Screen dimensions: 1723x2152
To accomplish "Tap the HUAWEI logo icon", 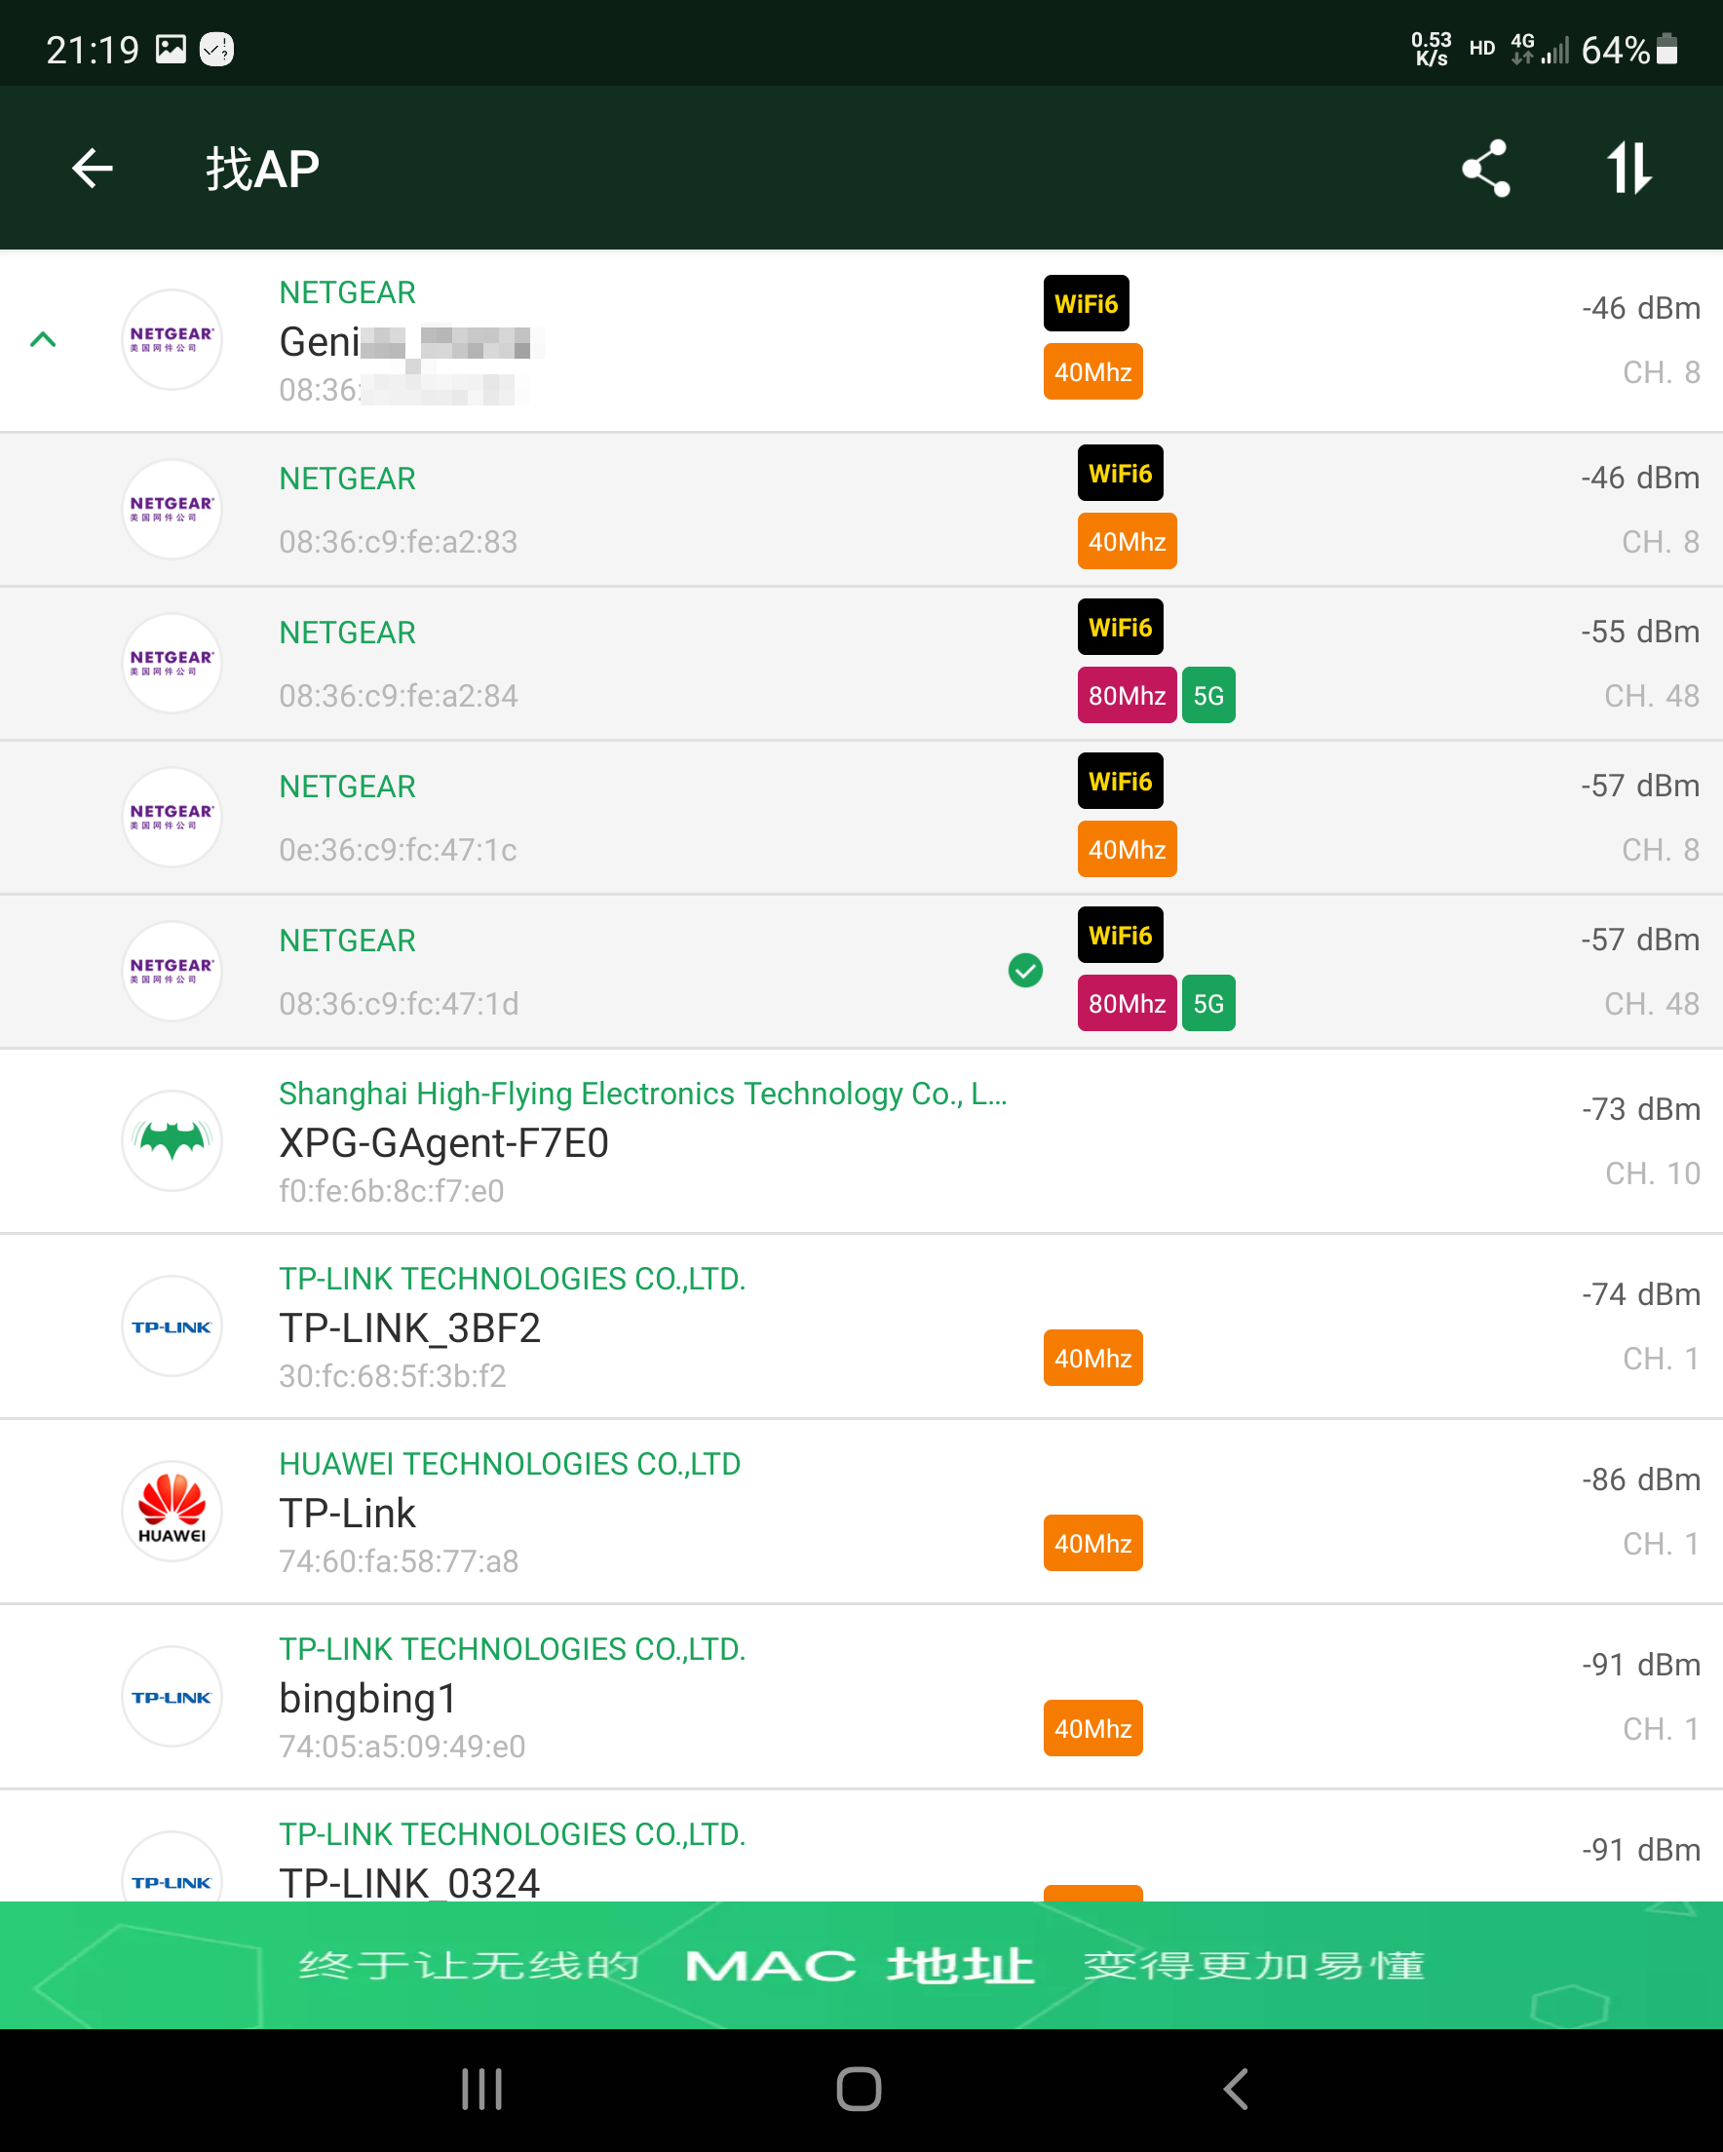I will pos(172,1510).
